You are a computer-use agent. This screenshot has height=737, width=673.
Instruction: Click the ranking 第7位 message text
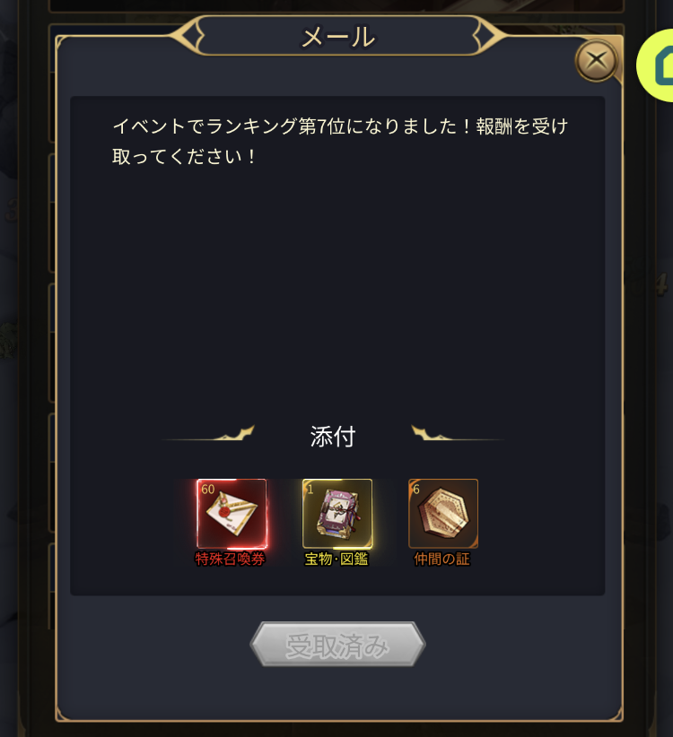pos(340,141)
